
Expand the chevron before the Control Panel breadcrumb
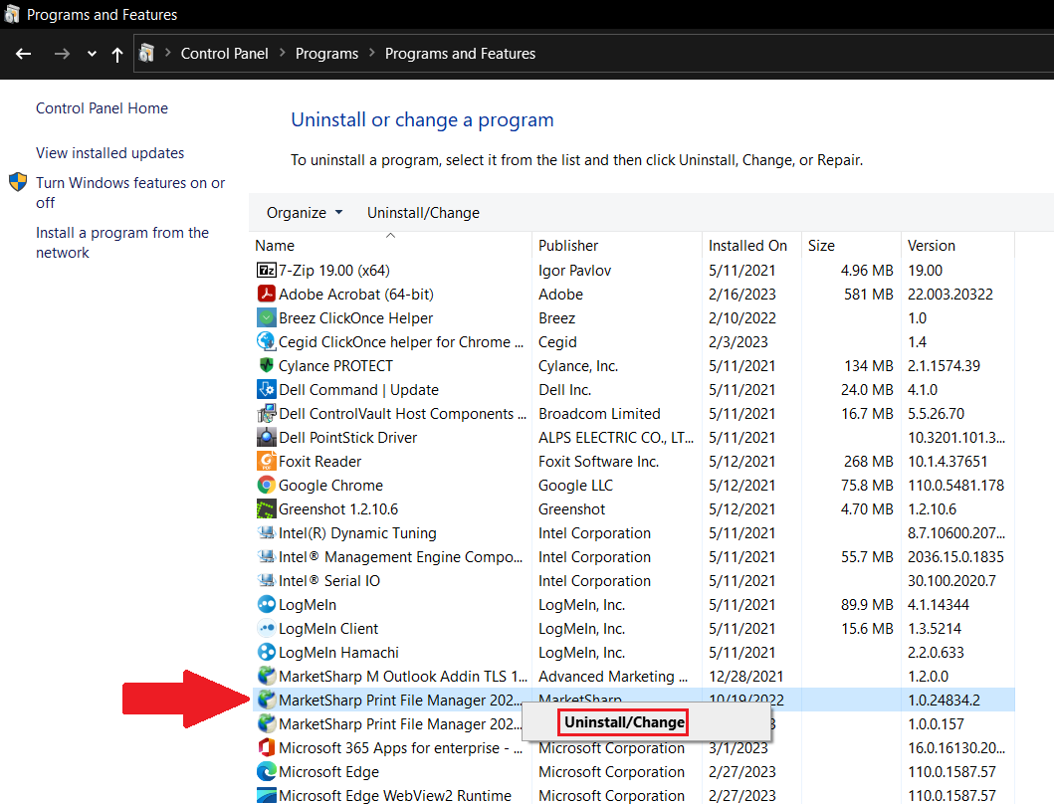(x=167, y=53)
